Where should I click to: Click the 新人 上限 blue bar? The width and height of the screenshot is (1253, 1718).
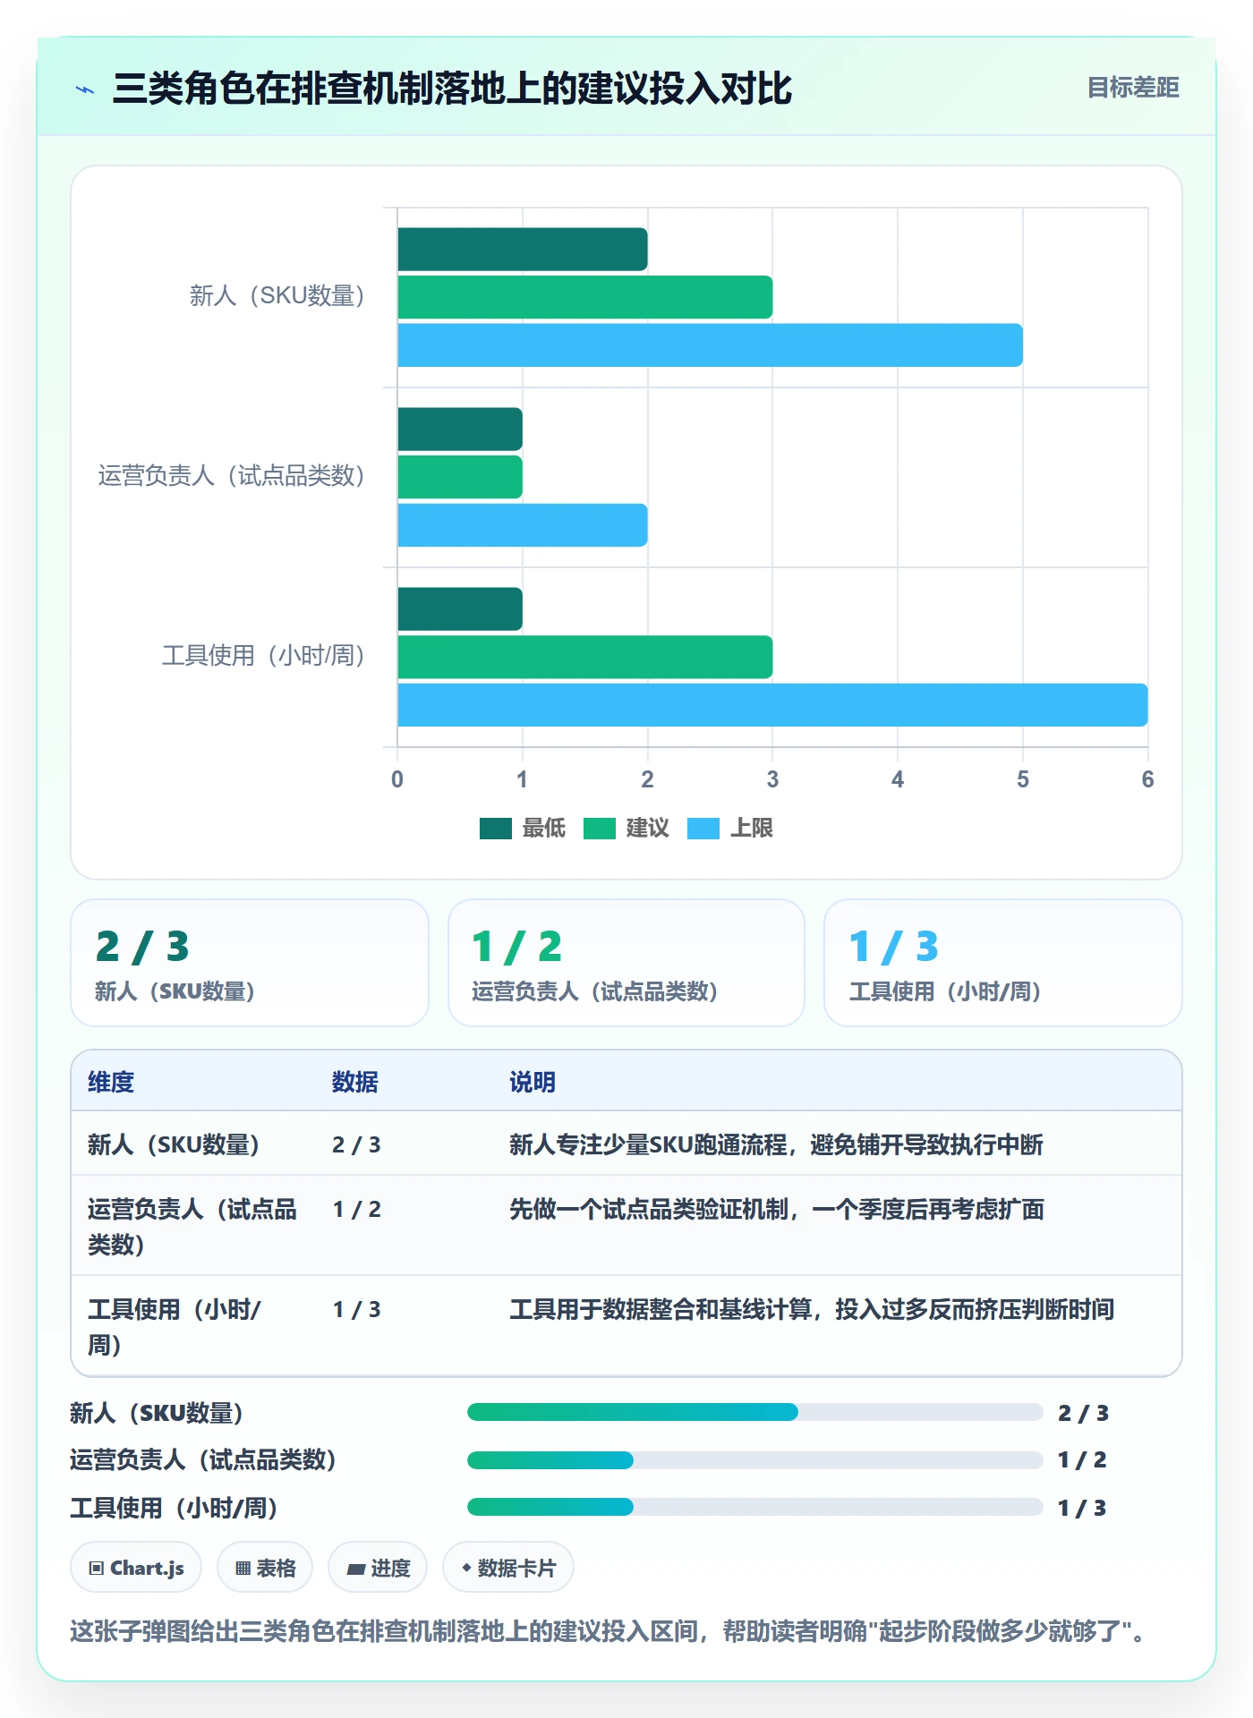point(711,345)
